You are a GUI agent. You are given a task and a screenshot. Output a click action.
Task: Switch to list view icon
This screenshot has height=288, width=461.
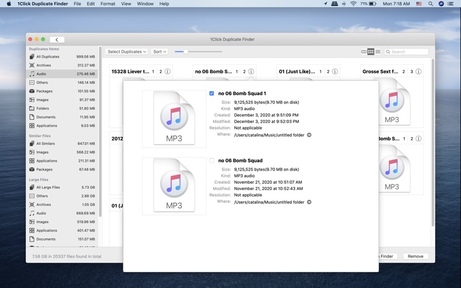point(378,52)
